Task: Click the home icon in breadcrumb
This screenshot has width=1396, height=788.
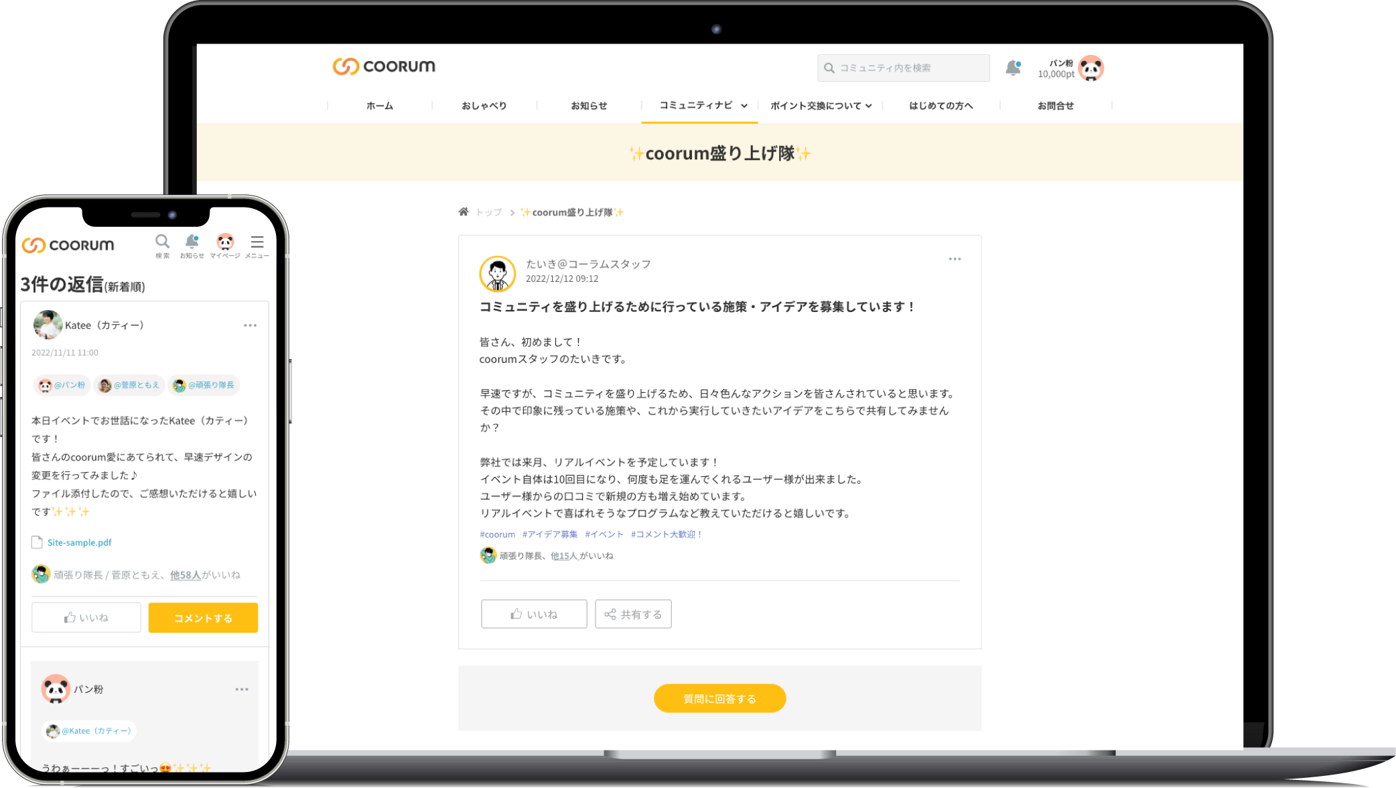Action: point(464,212)
